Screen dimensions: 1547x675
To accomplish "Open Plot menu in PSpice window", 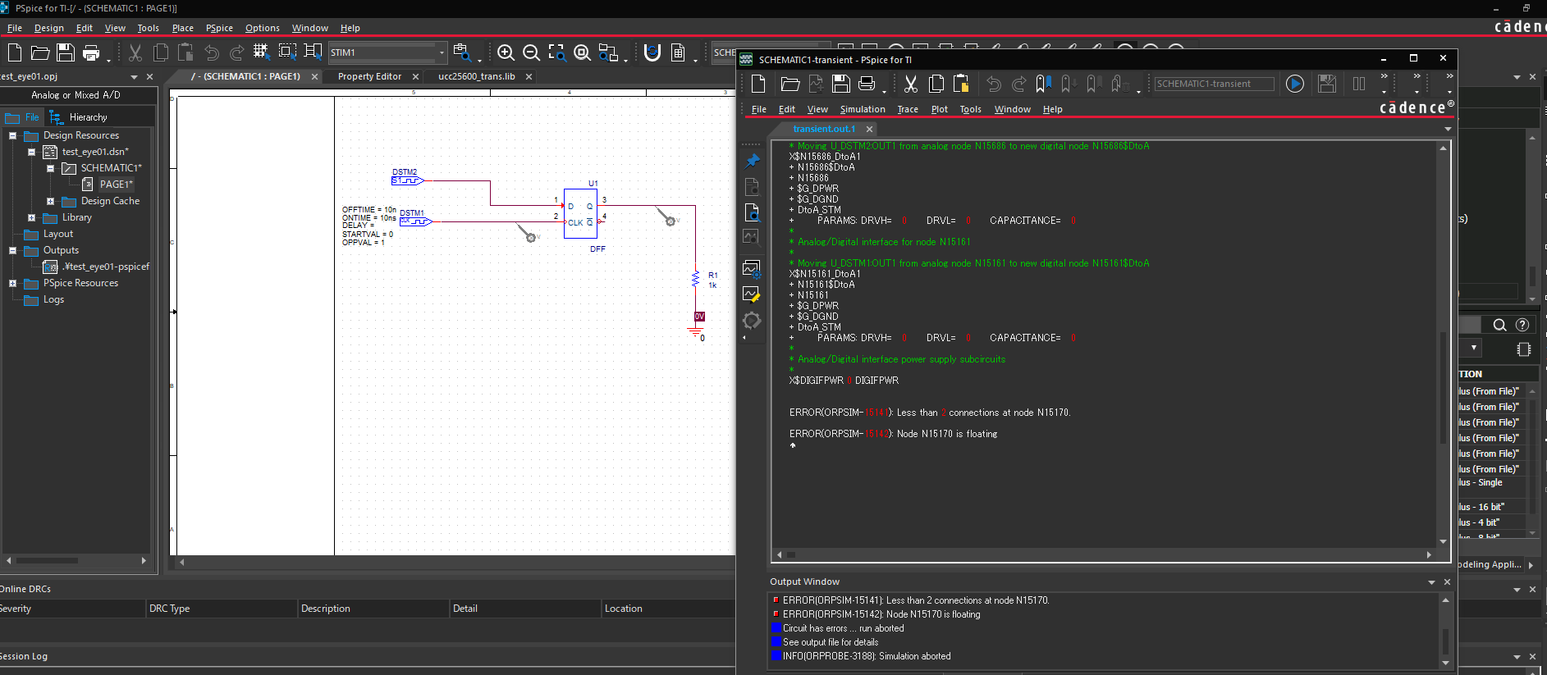I will 939,109.
